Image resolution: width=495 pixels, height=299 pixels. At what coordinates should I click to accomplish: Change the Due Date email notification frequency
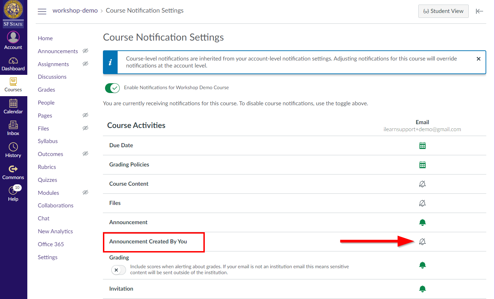tap(423, 145)
